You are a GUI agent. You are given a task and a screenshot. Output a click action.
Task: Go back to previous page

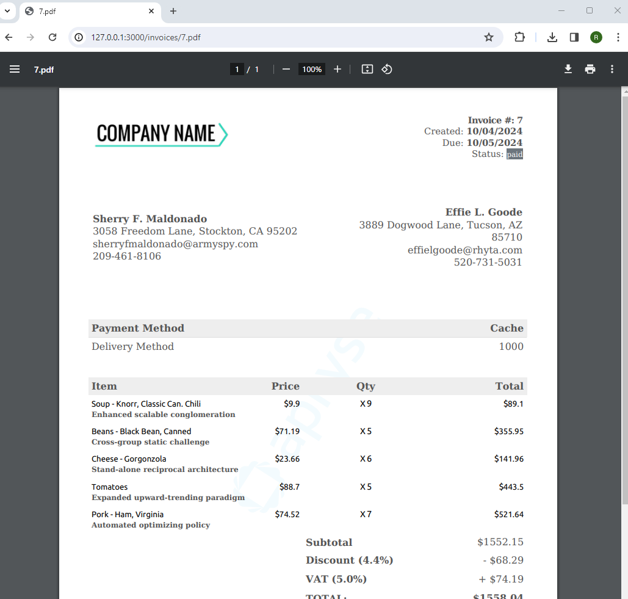9,37
